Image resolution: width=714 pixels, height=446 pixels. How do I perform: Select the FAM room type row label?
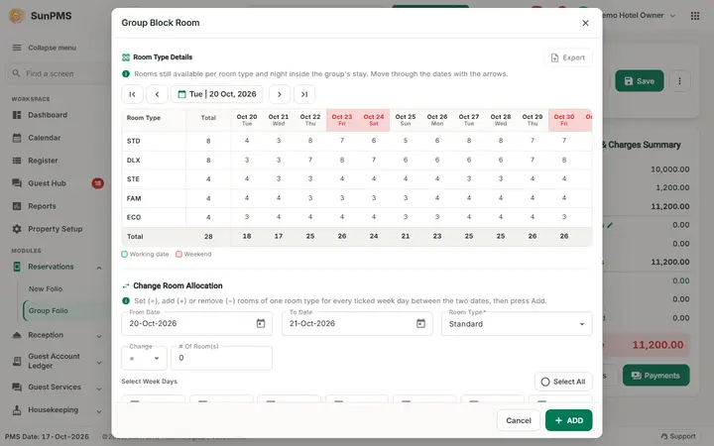pyautogui.click(x=134, y=198)
